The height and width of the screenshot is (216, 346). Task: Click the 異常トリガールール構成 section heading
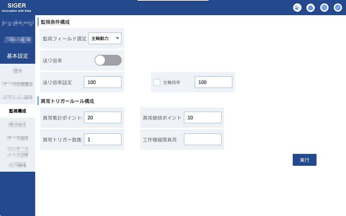pyautogui.click(x=67, y=101)
